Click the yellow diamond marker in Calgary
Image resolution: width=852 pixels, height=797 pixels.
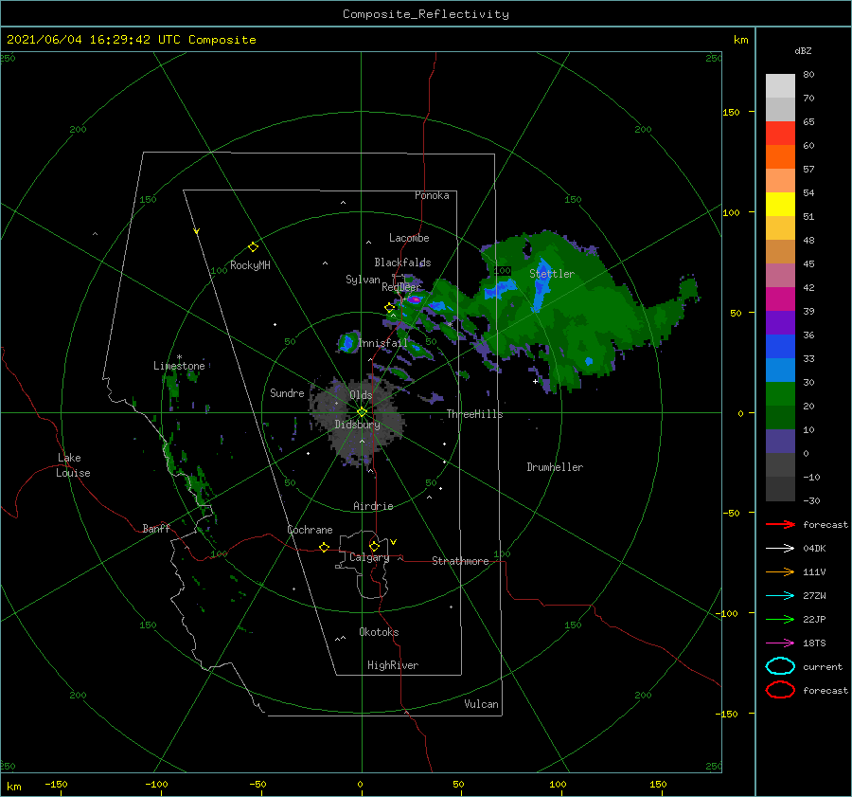(x=374, y=546)
